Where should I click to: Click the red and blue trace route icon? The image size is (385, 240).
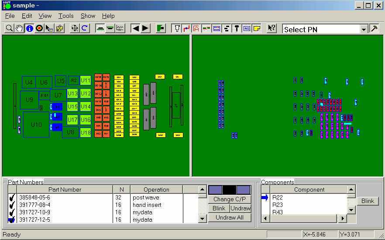point(186,28)
